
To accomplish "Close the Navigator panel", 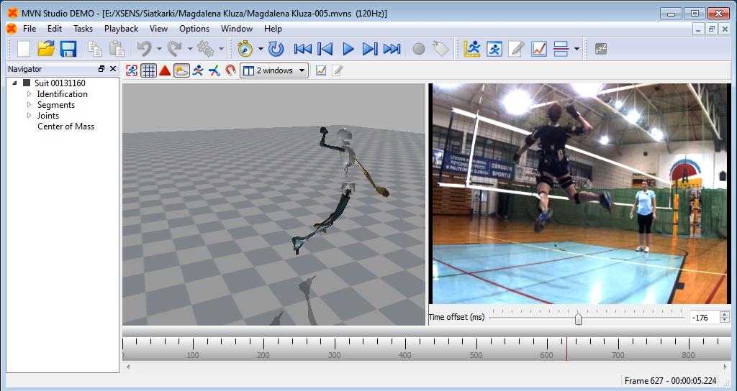I will 113,69.
